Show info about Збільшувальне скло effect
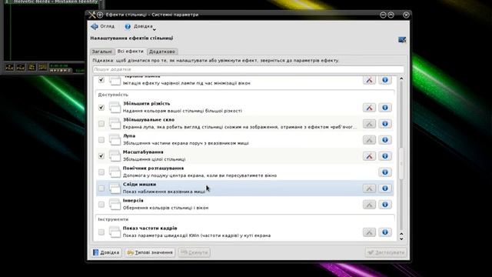The height and width of the screenshot is (277, 492). (384, 124)
